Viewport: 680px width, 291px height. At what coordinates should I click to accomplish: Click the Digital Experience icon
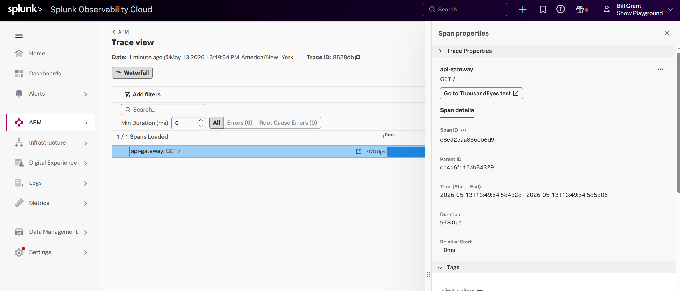click(19, 163)
